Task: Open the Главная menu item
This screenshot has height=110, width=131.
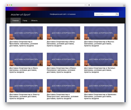Action: tap(15, 21)
